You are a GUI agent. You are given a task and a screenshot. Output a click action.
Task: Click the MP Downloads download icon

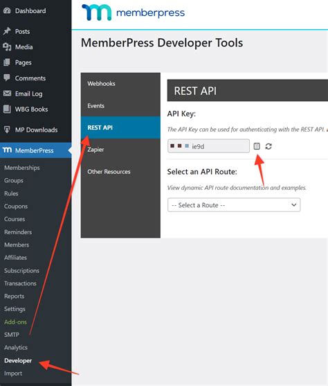pyautogui.click(x=7, y=129)
